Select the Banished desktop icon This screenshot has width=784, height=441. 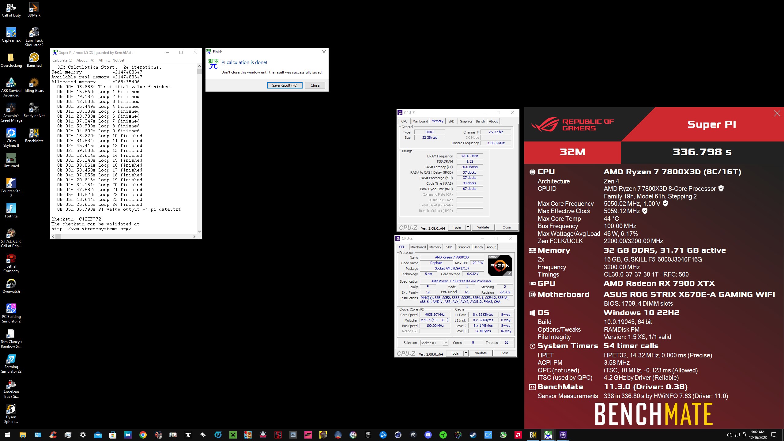pos(34,60)
